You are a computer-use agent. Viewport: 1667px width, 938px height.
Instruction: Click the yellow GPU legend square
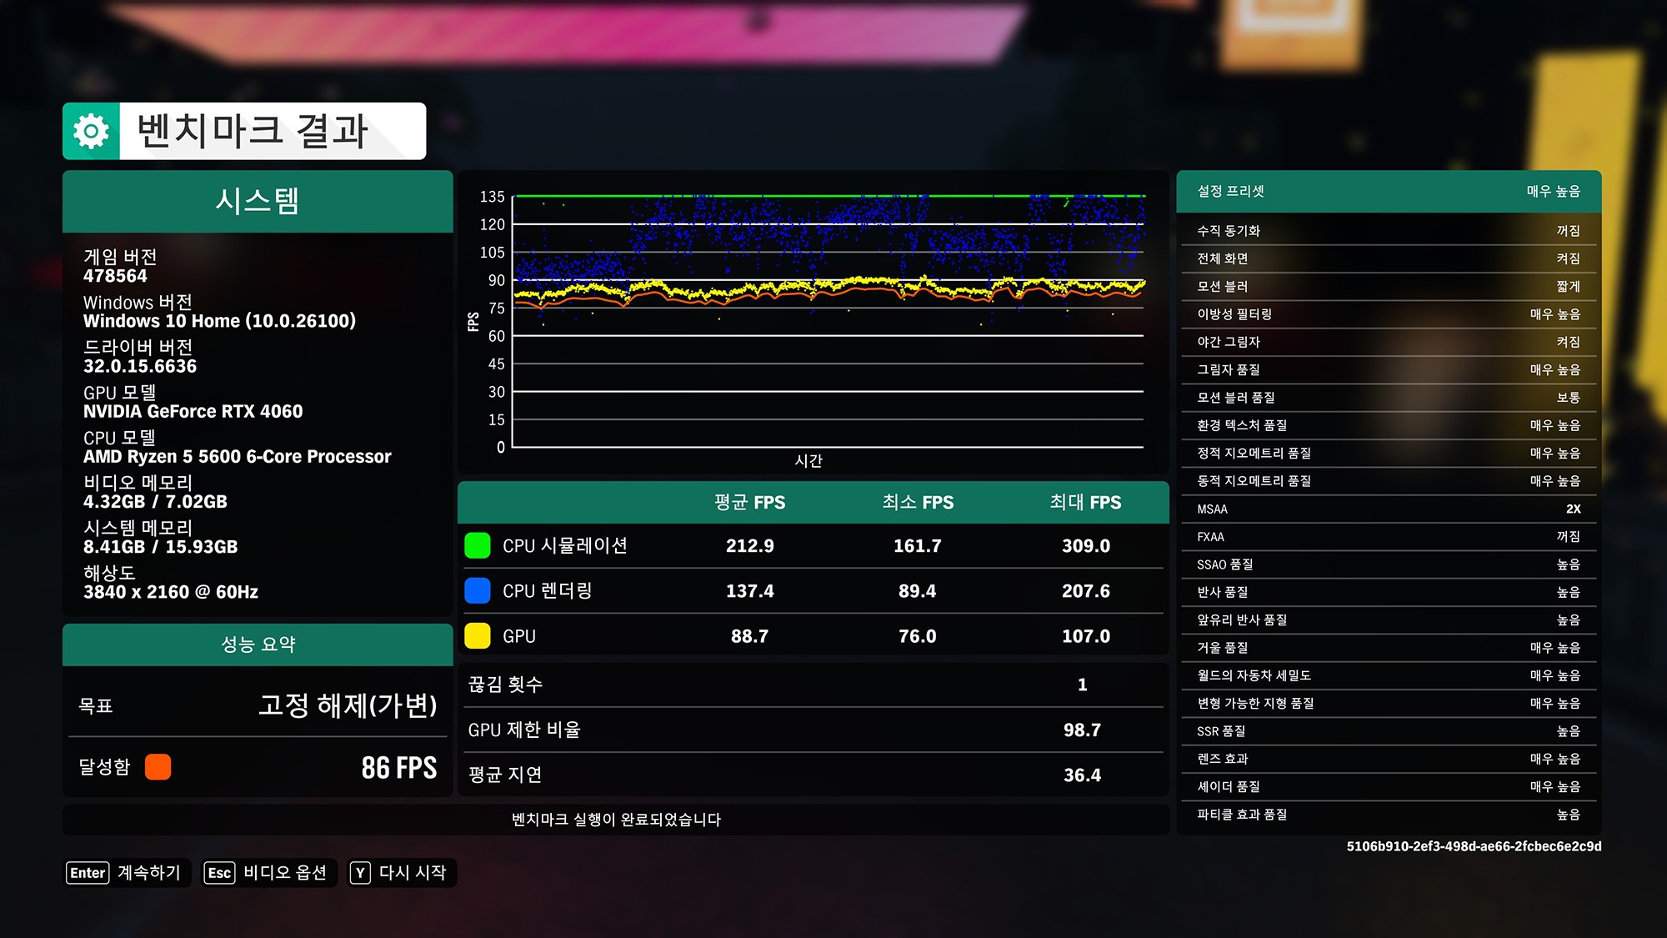[x=477, y=636]
